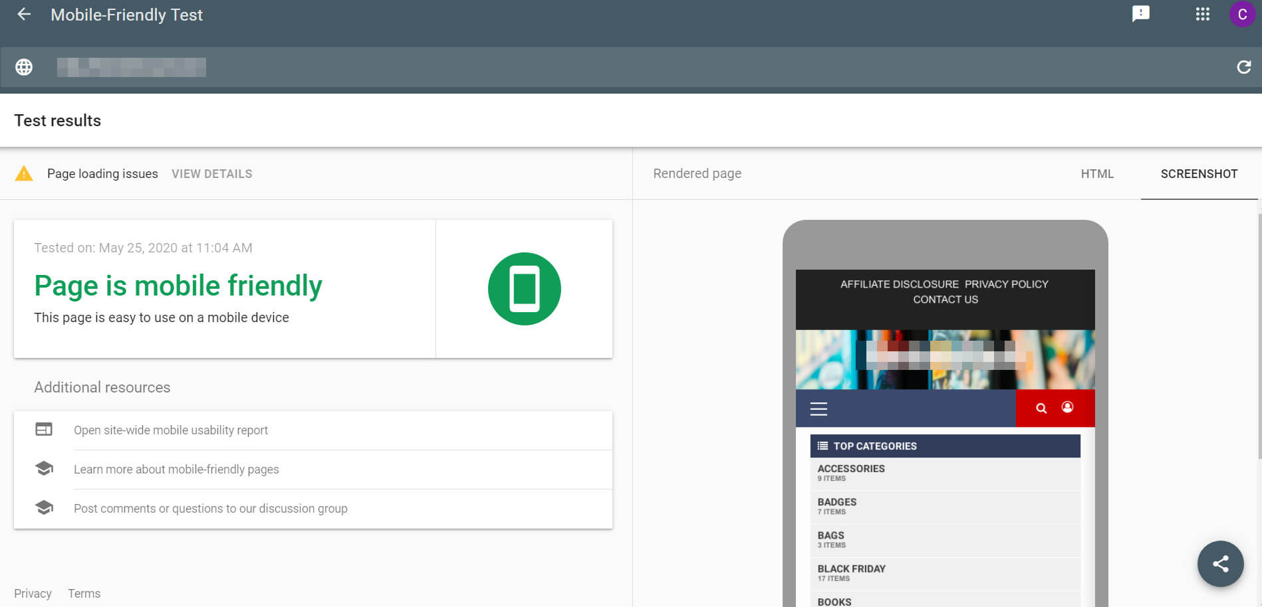
Task: Click the yellow warning triangle icon
Action: 24,174
